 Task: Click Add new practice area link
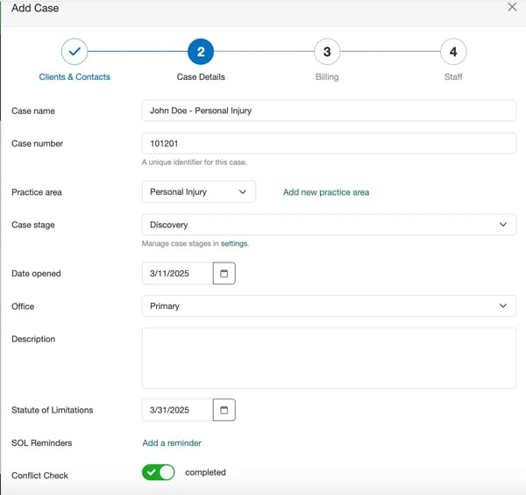pos(326,192)
